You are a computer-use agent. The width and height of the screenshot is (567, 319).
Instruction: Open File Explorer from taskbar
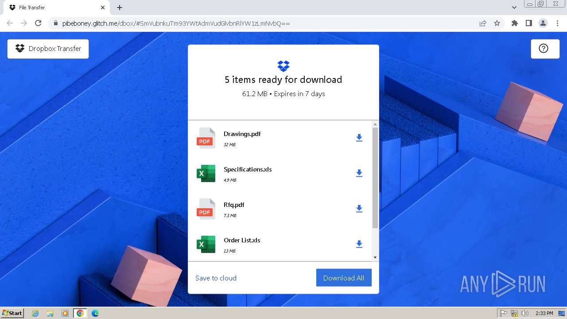50,313
